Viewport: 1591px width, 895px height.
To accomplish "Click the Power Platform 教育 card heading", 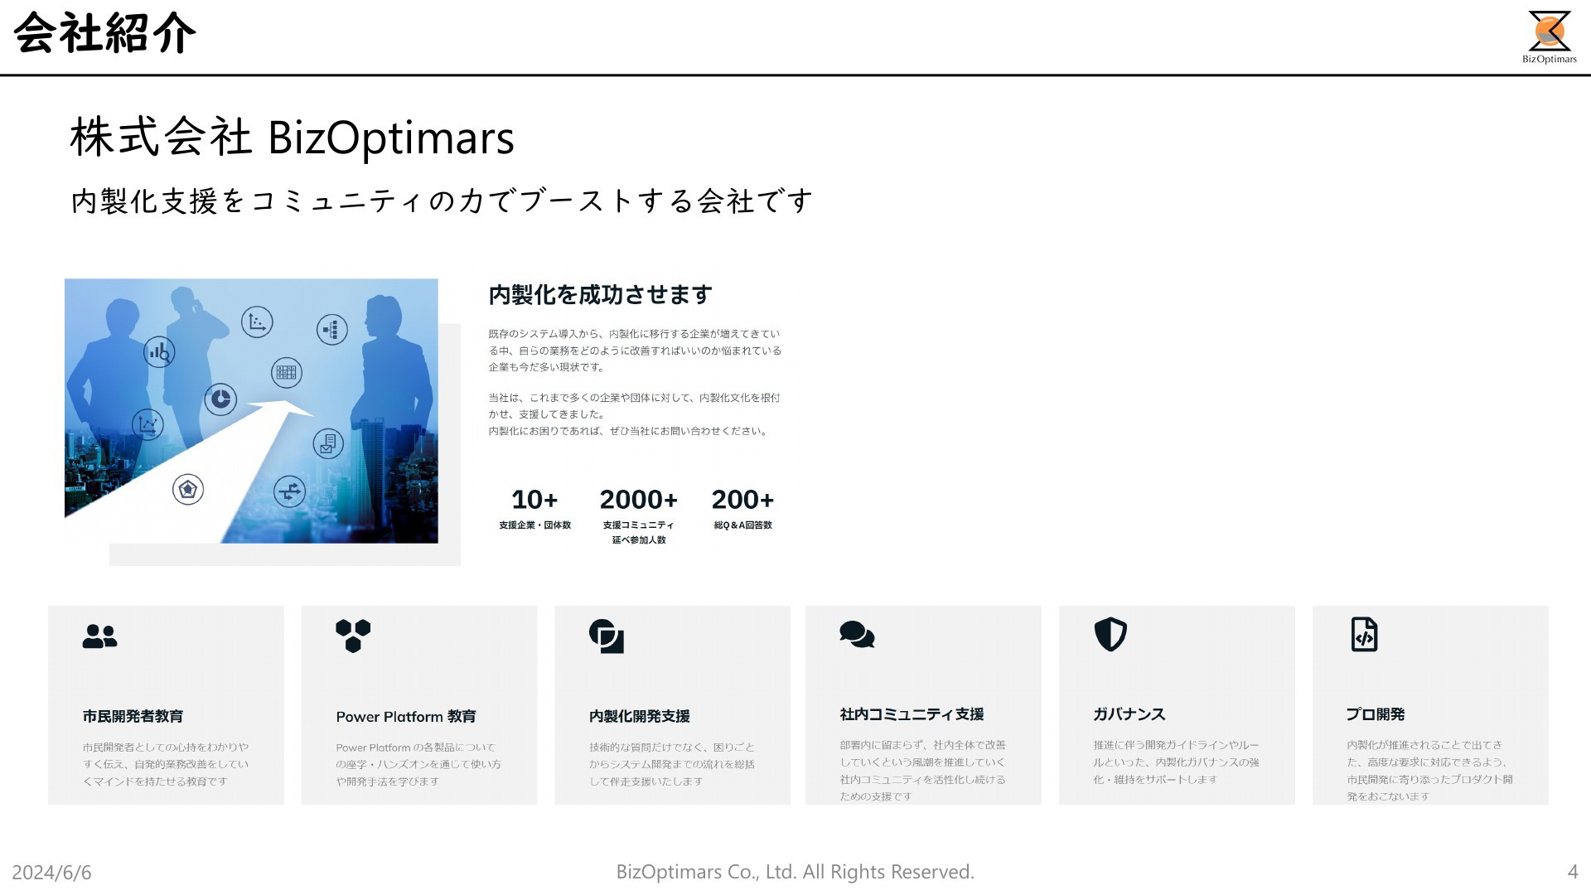I will coord(406,717).
